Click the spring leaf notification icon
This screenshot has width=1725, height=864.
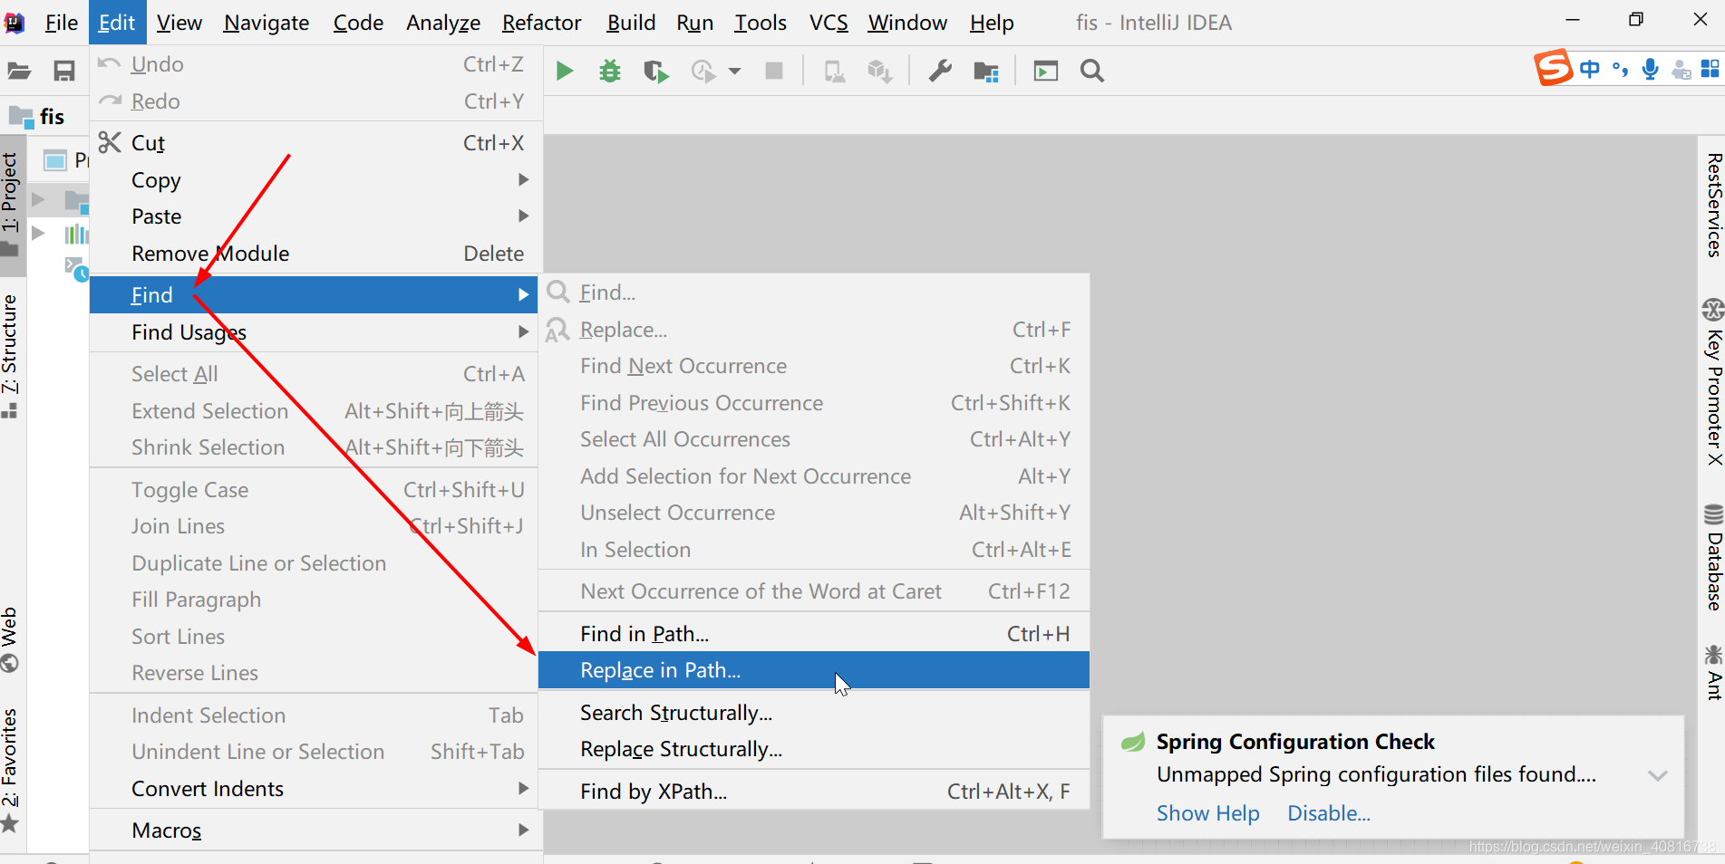(1133, 743)
